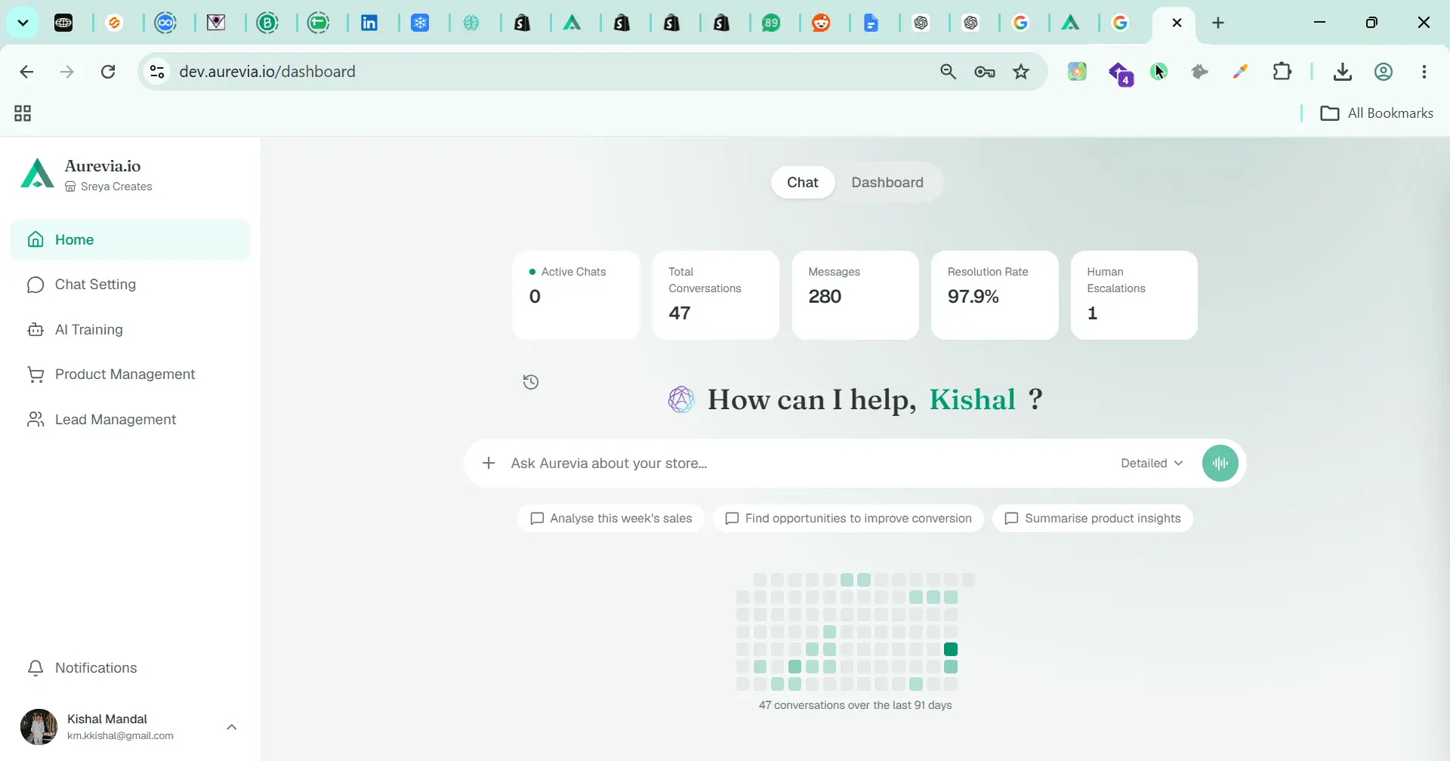Close the current browser tab
Viewport: 1450px width, 761px height.
point(1177,23)
